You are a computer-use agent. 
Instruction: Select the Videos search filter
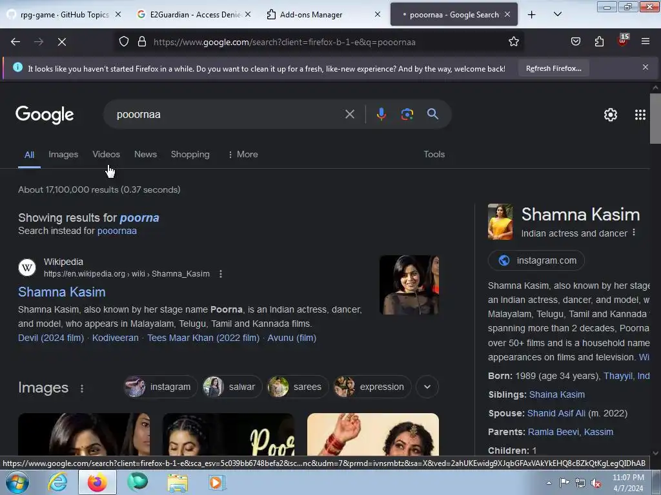click(107, 155)
